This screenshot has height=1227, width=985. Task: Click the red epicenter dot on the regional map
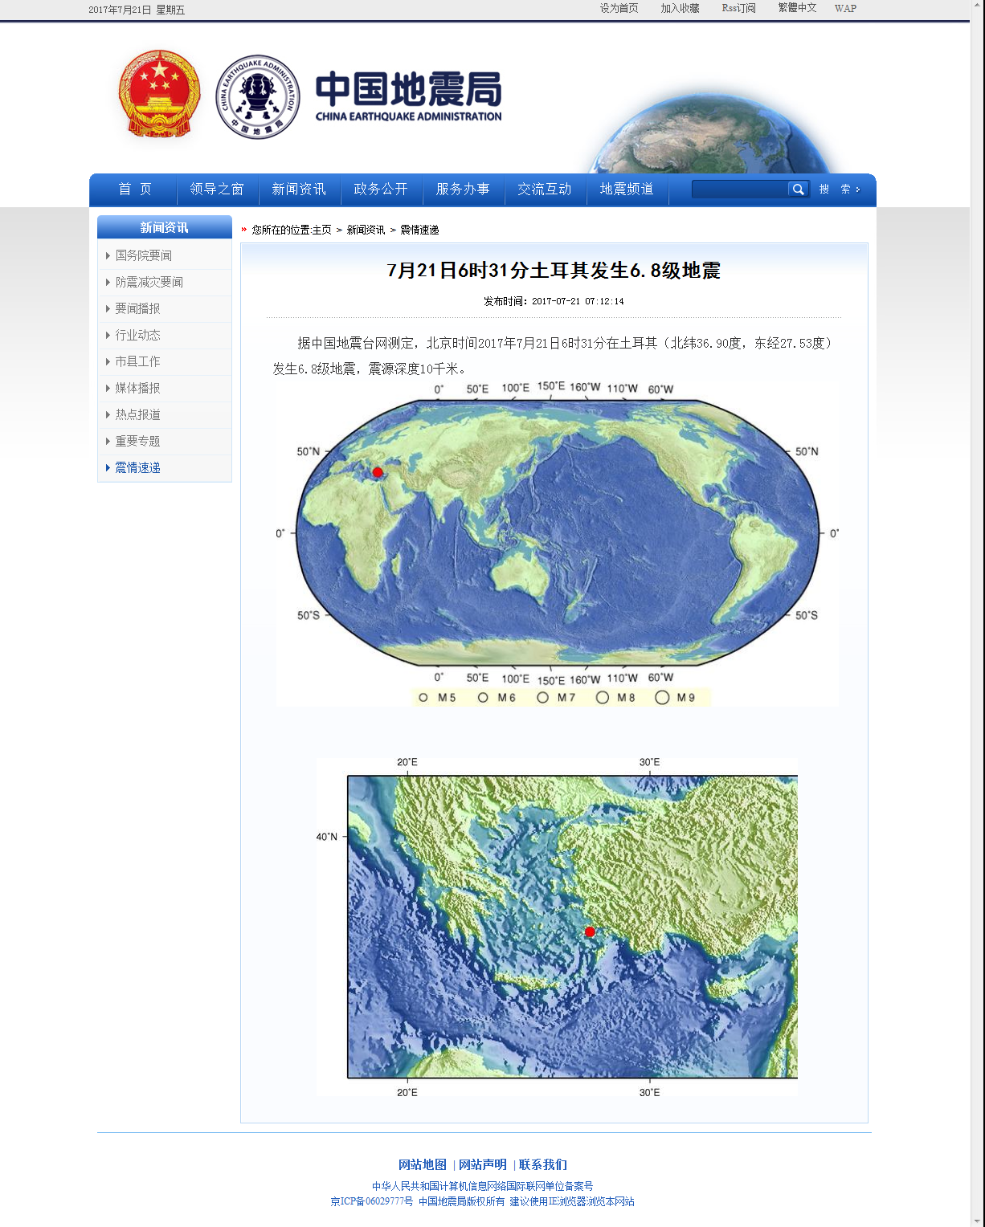pos(591,931)
